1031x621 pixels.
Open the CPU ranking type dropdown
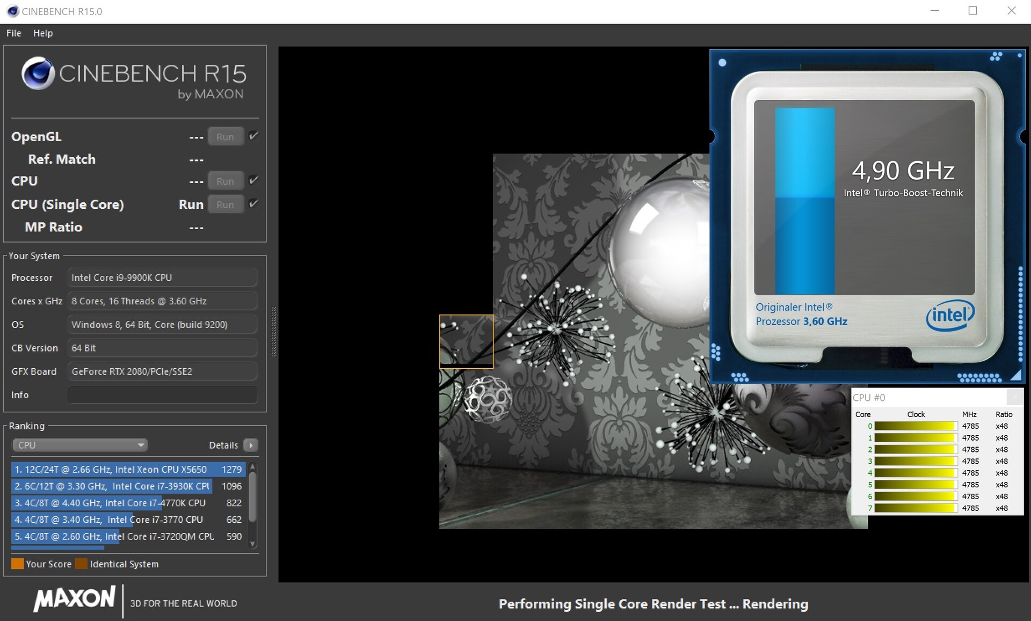coord(79,445)
